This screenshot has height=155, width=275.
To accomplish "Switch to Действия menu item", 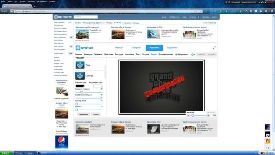I will (x=108, y=55).
